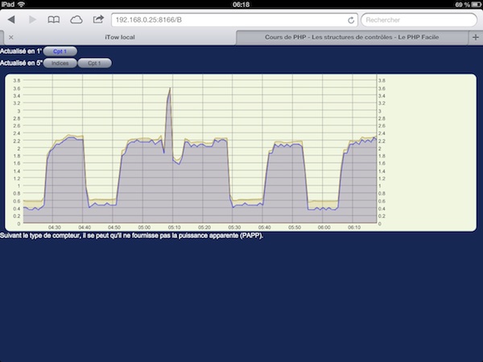The height and width of the screenshot is (362, 483).
Task: Tap the battery indicator in status bar
Action: 472,4
